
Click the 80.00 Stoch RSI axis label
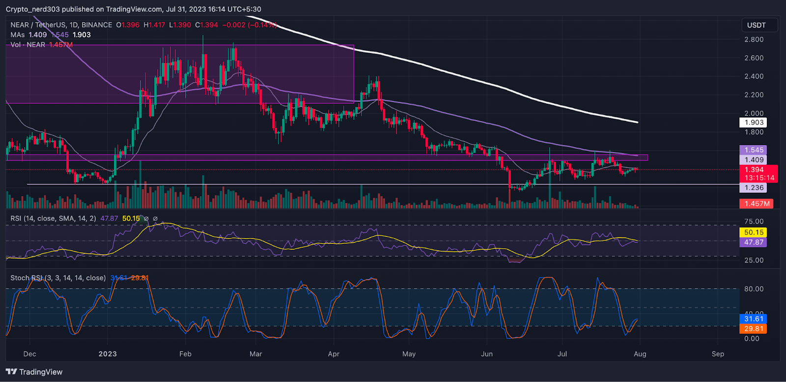click(754, 289)
